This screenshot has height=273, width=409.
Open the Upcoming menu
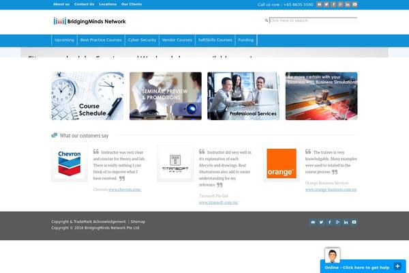[64, 40]
